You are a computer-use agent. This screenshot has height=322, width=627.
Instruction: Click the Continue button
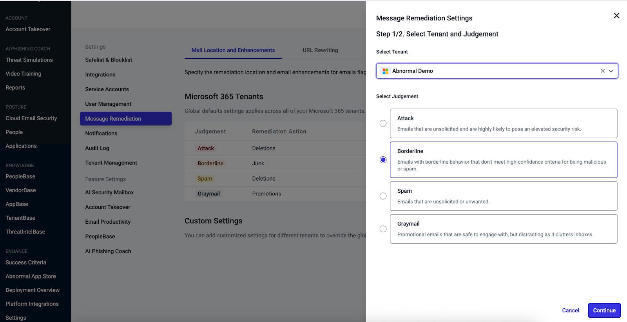604,310
